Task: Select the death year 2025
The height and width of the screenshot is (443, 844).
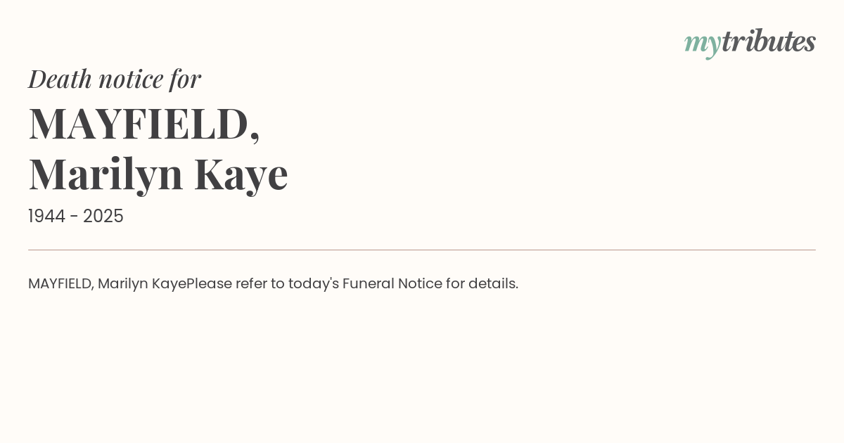Action: (103, 217)
